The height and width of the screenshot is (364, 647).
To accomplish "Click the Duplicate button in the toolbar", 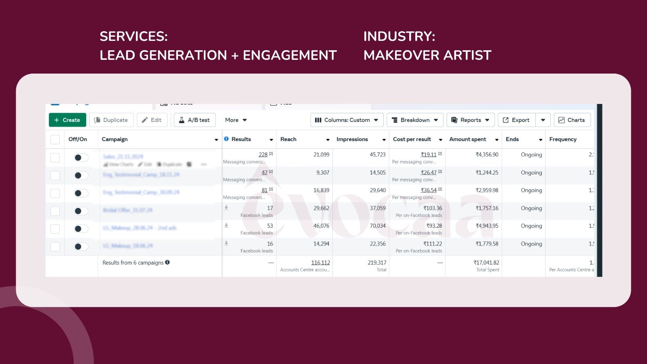I will (111, 120).
